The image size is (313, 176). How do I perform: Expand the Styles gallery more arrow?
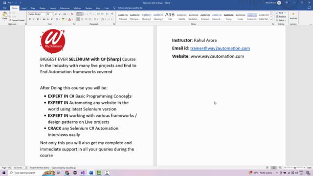click(x=271, y=20)
